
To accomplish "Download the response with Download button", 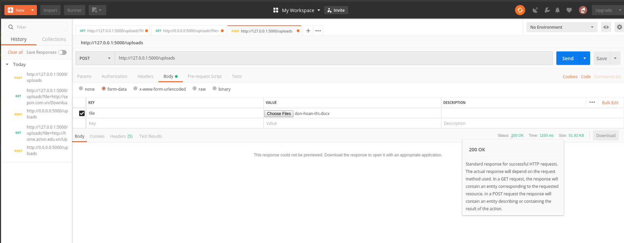I will 605,136.
